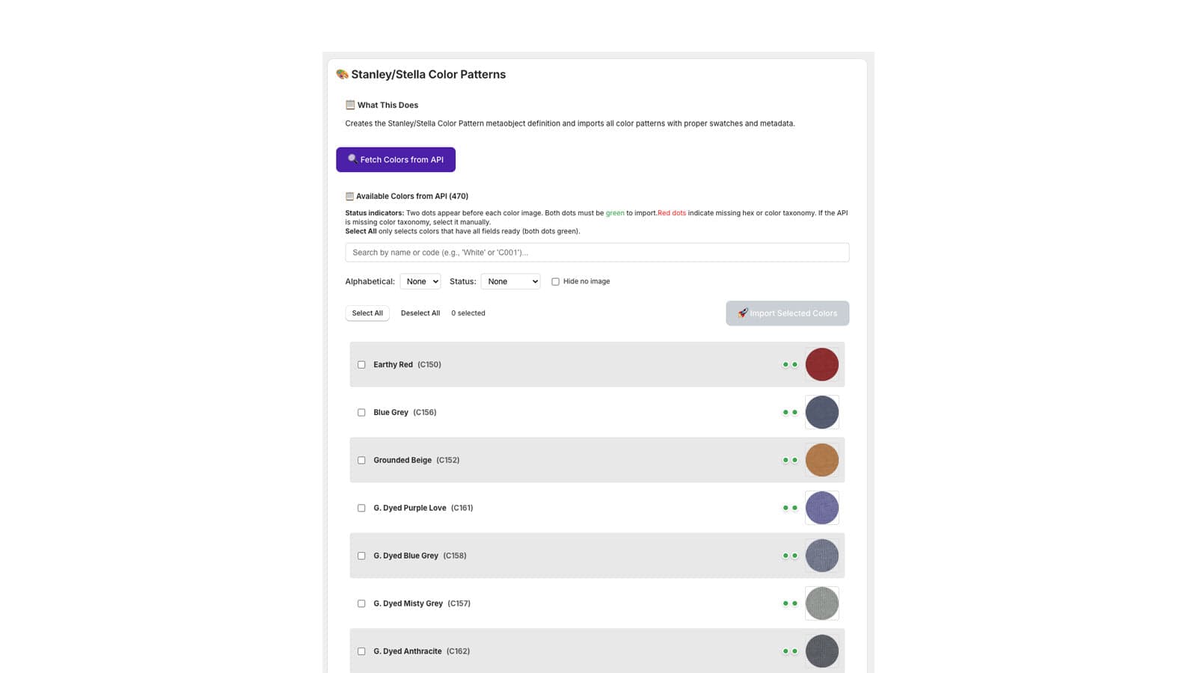
Task: Click the status dots for Grounded Beige
Action: point(790,461)
